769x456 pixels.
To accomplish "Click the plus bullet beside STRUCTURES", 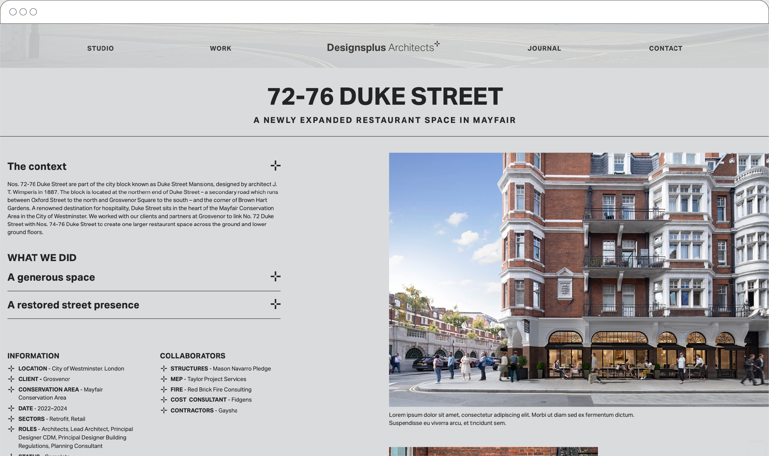I will [x=164, y=369].
